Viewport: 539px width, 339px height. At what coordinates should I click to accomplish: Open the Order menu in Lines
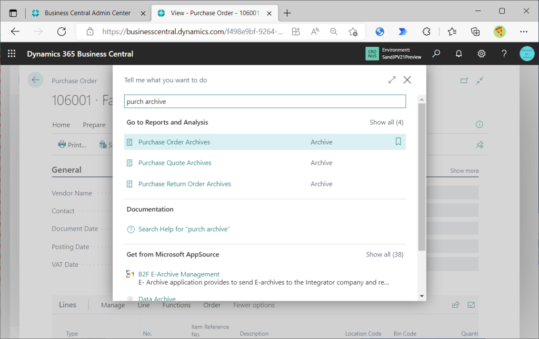point(212,305)
